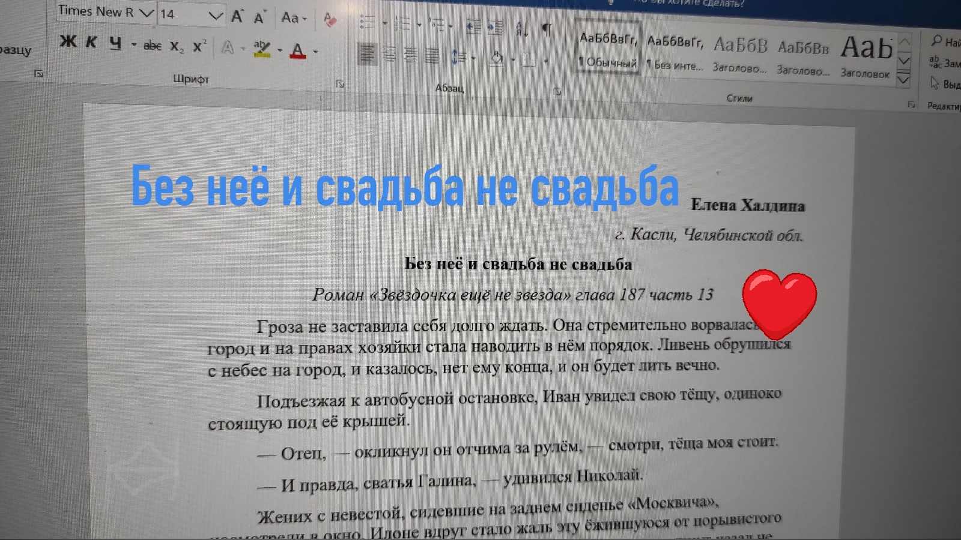
Task: Click the paragraph starting Гроза не заставила
Action: click(x=500, y=347)
